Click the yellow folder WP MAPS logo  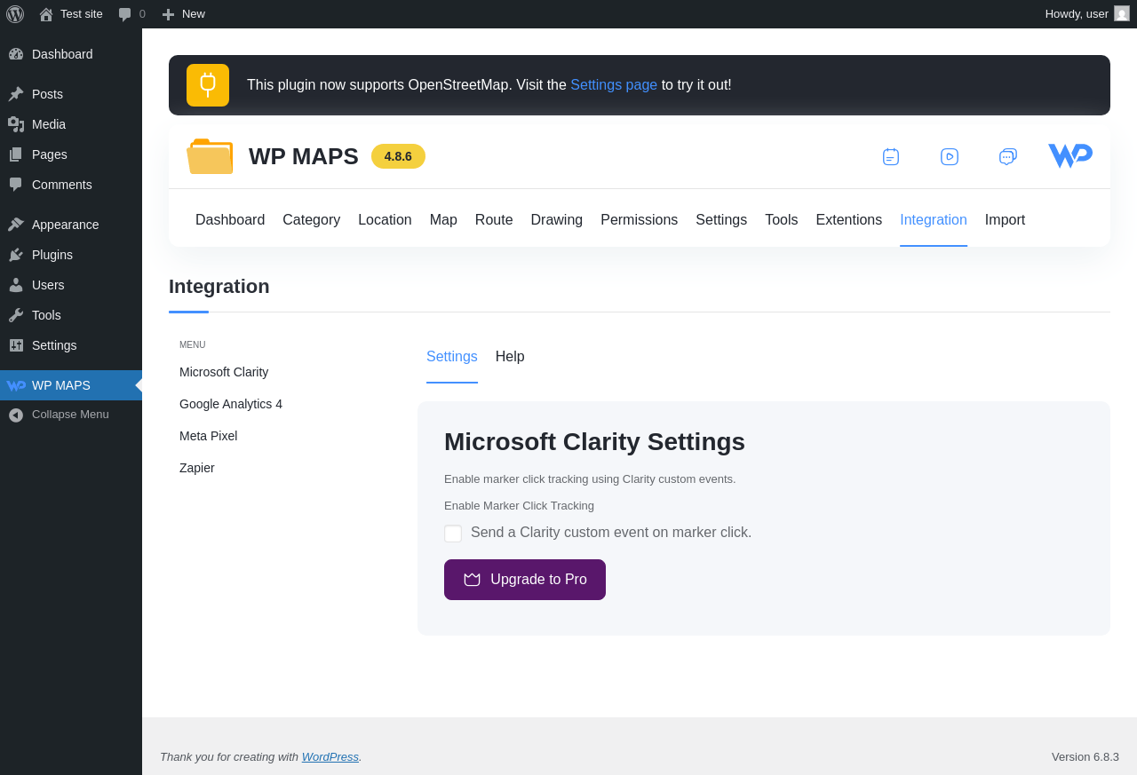tap(210, 156)
